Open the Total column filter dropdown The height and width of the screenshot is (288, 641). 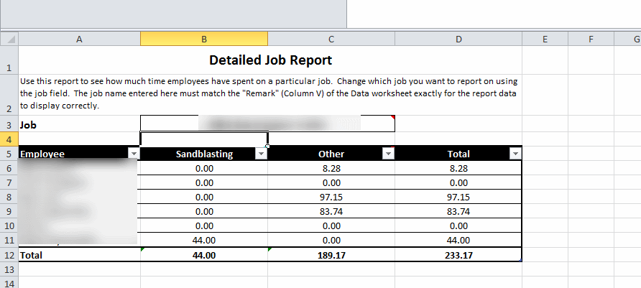[515, 154]
